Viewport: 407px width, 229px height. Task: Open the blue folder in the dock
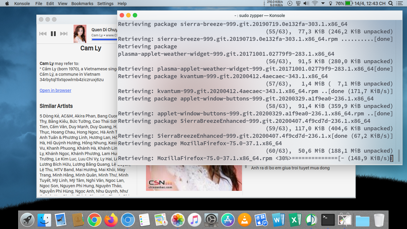click(x=362, y=221)
